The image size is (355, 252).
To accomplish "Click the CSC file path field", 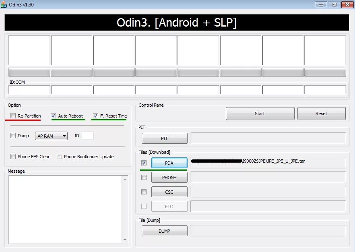I will (x=268, y=192).
